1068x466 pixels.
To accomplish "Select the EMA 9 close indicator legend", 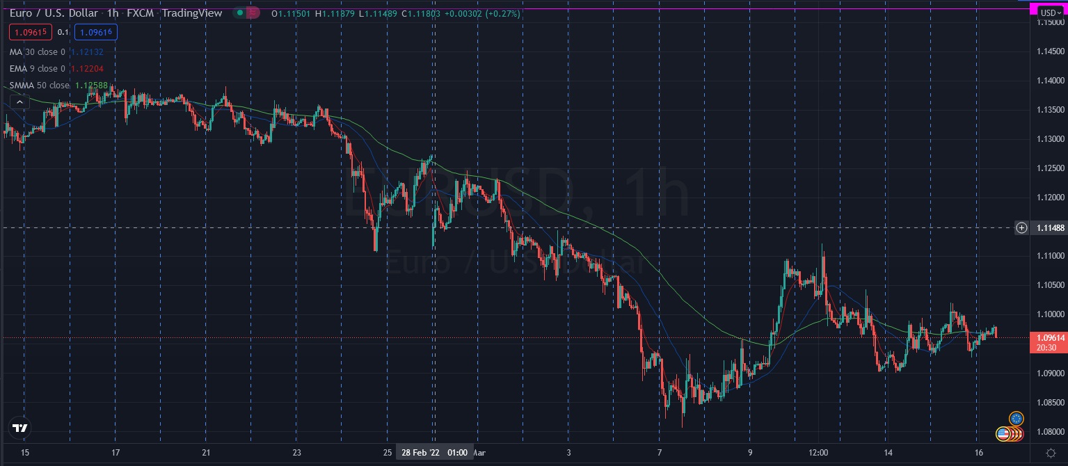I will pos(38,68).
